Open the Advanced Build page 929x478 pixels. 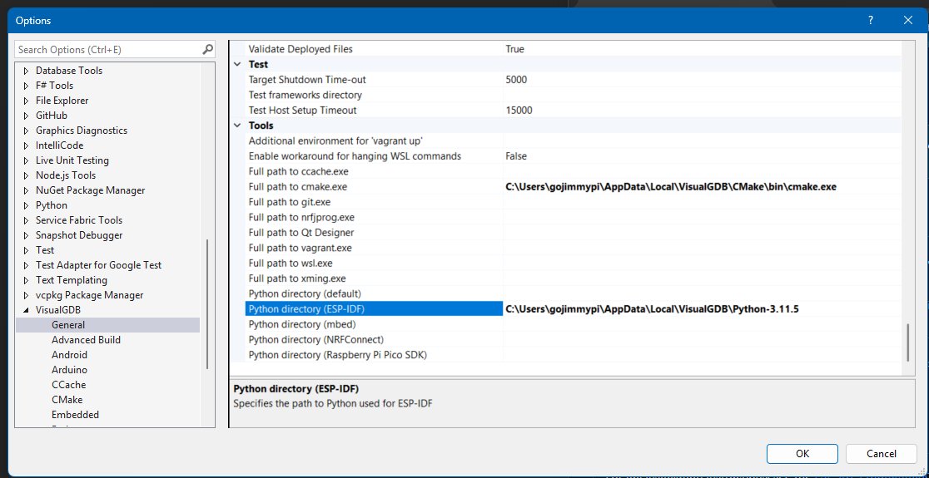tap(86, 339)
